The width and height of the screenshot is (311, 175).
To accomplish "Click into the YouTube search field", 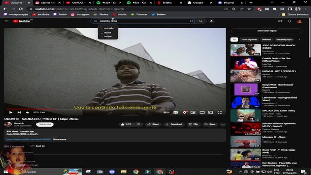I will point(143,21).
